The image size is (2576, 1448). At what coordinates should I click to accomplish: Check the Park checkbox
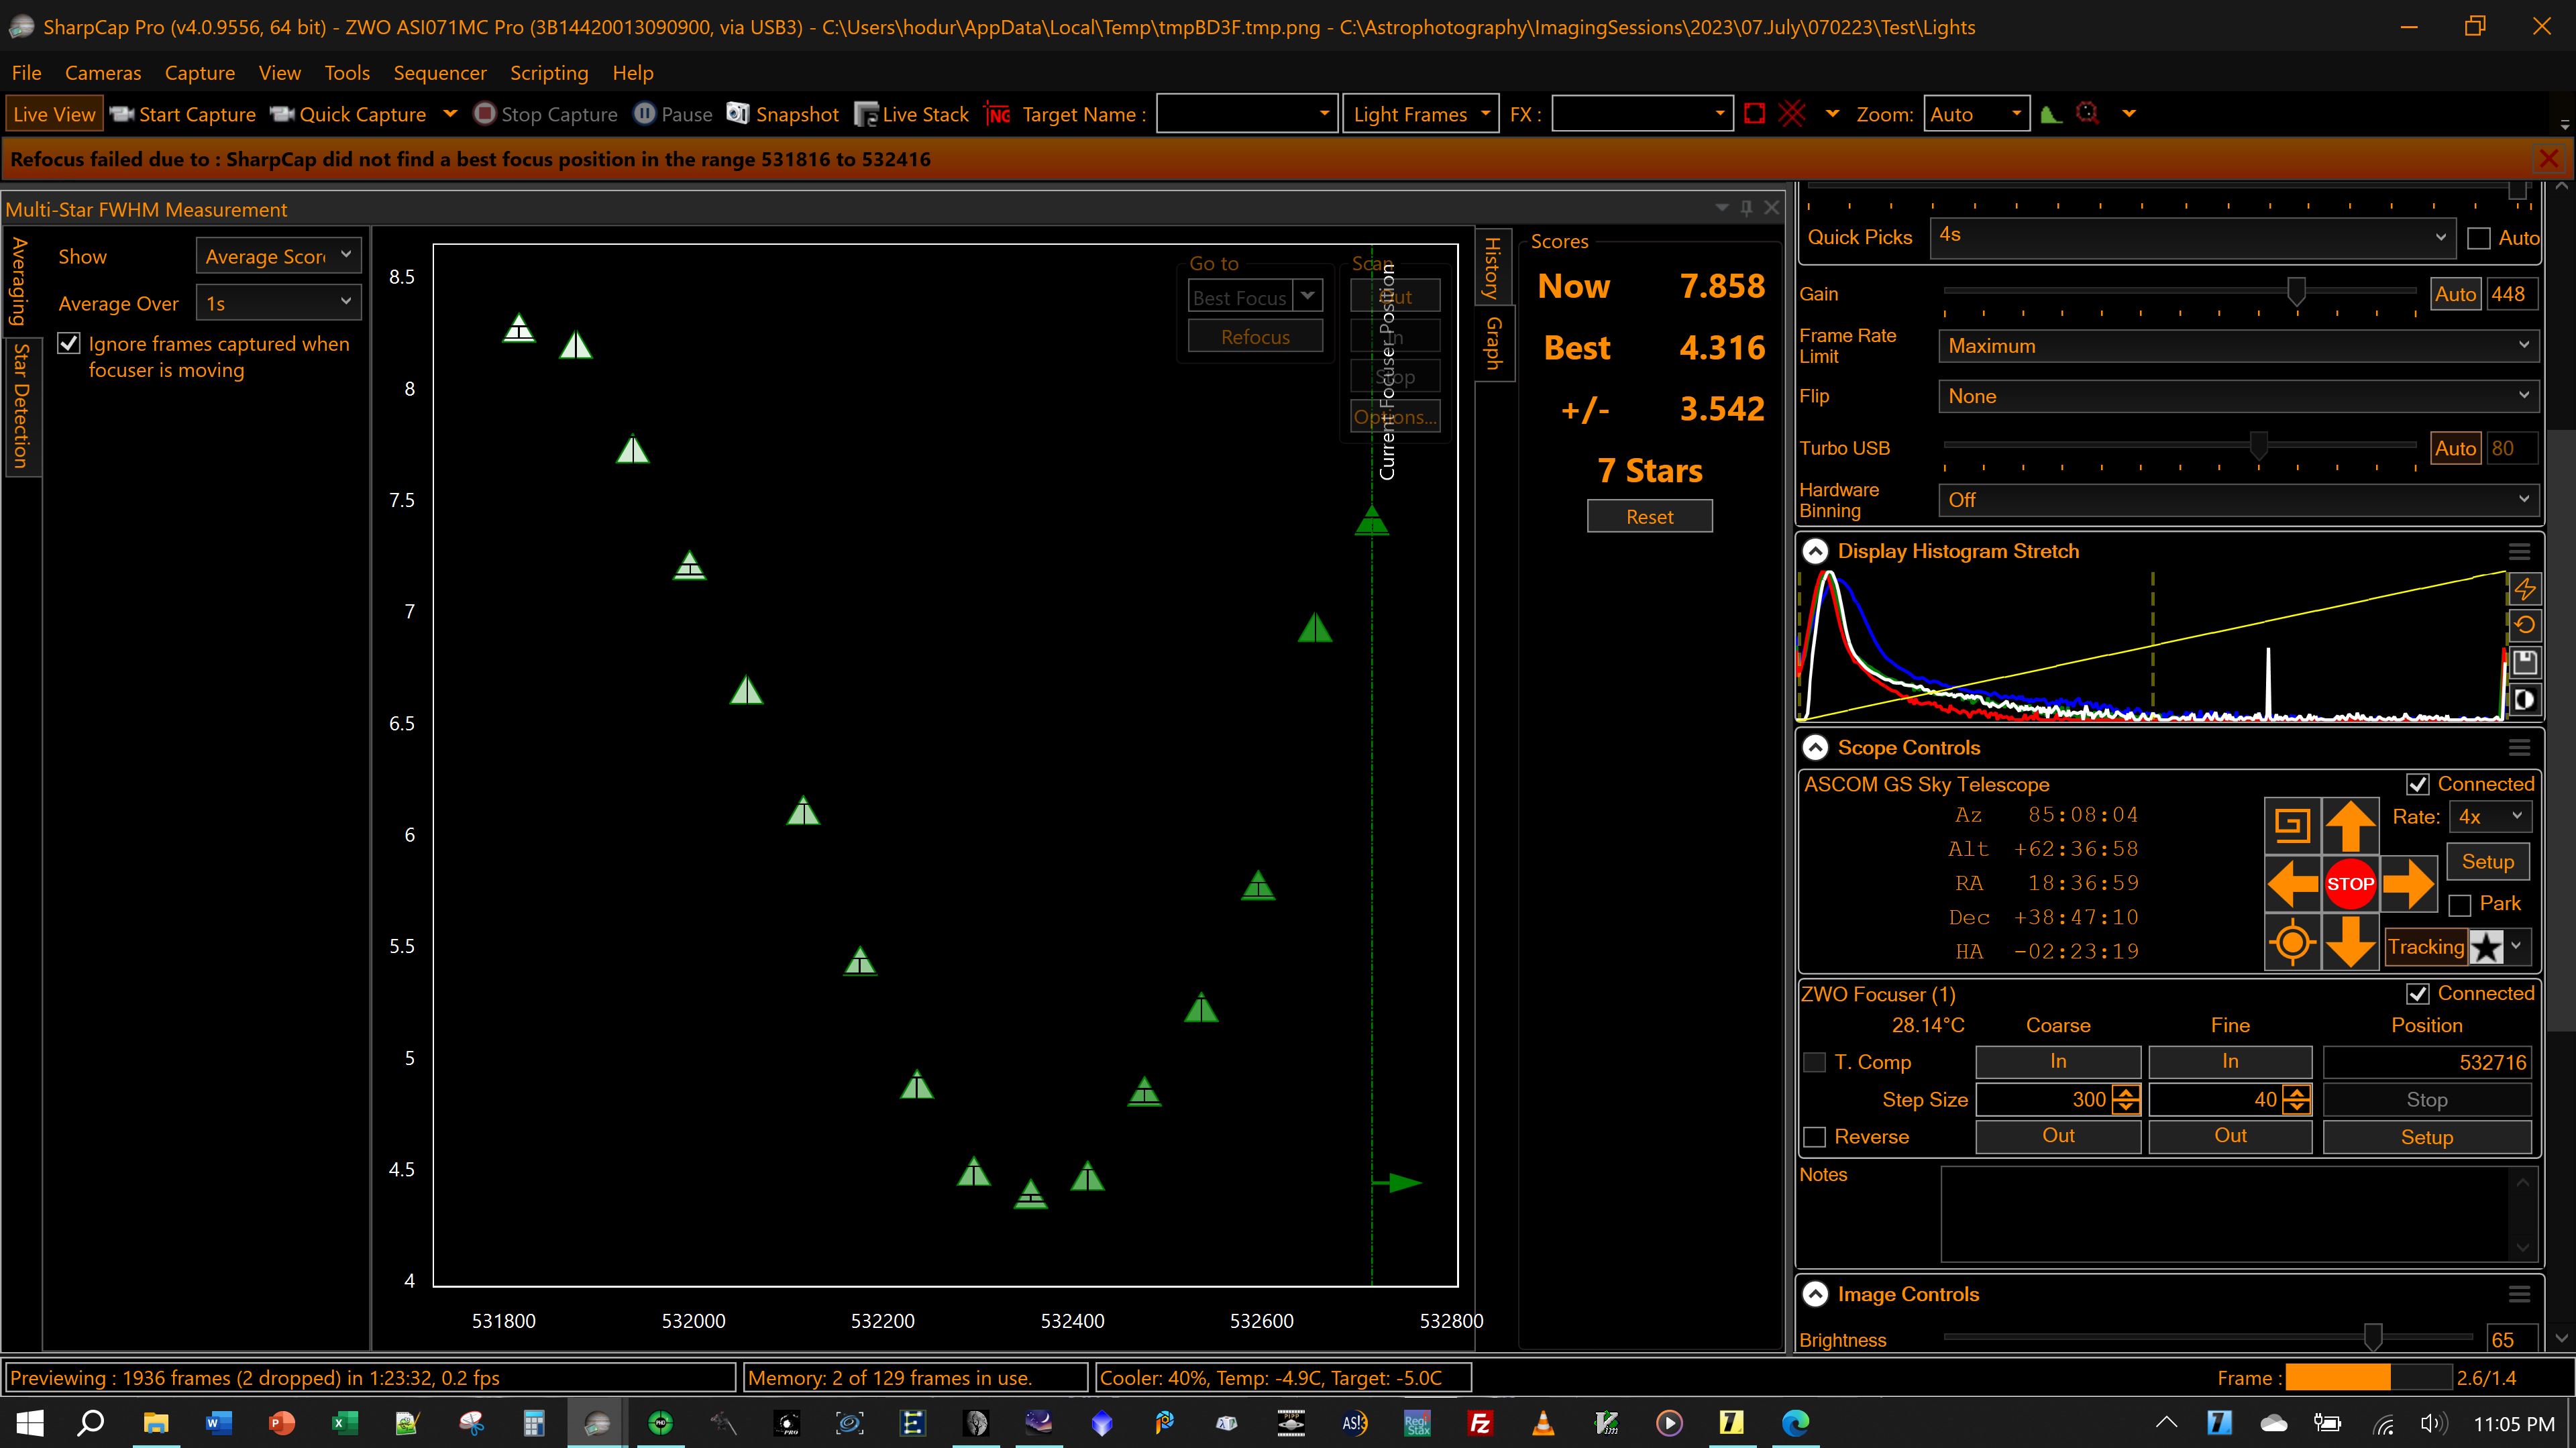pos(2460,905)
